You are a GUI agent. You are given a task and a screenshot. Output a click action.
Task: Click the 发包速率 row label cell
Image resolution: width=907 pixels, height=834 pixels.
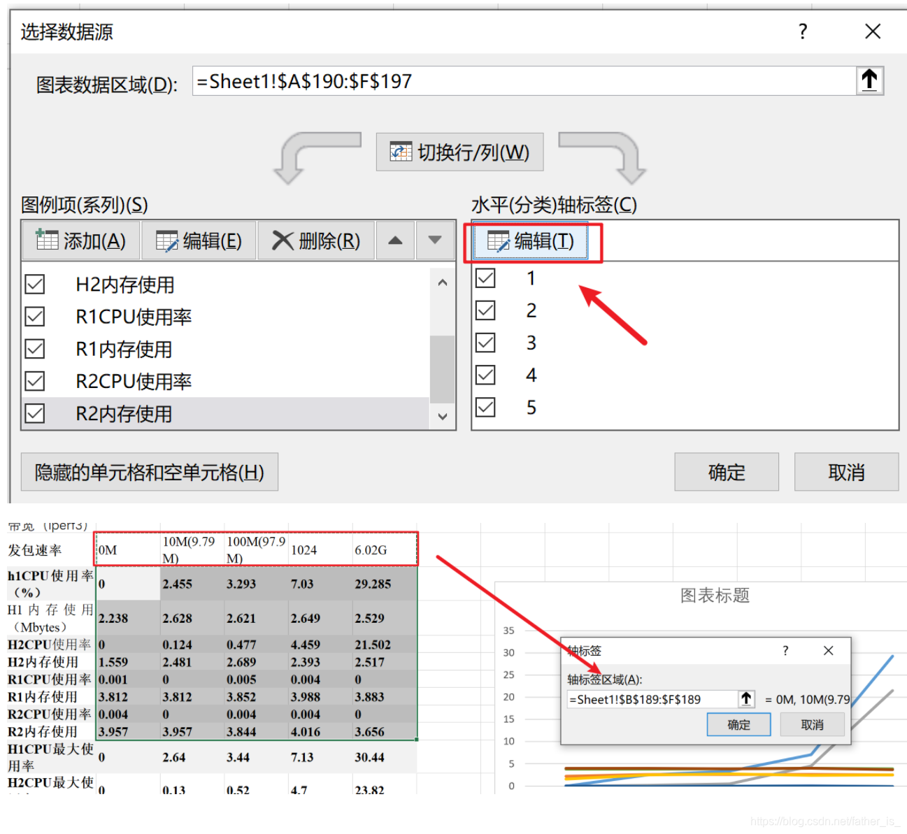[50, 550]
